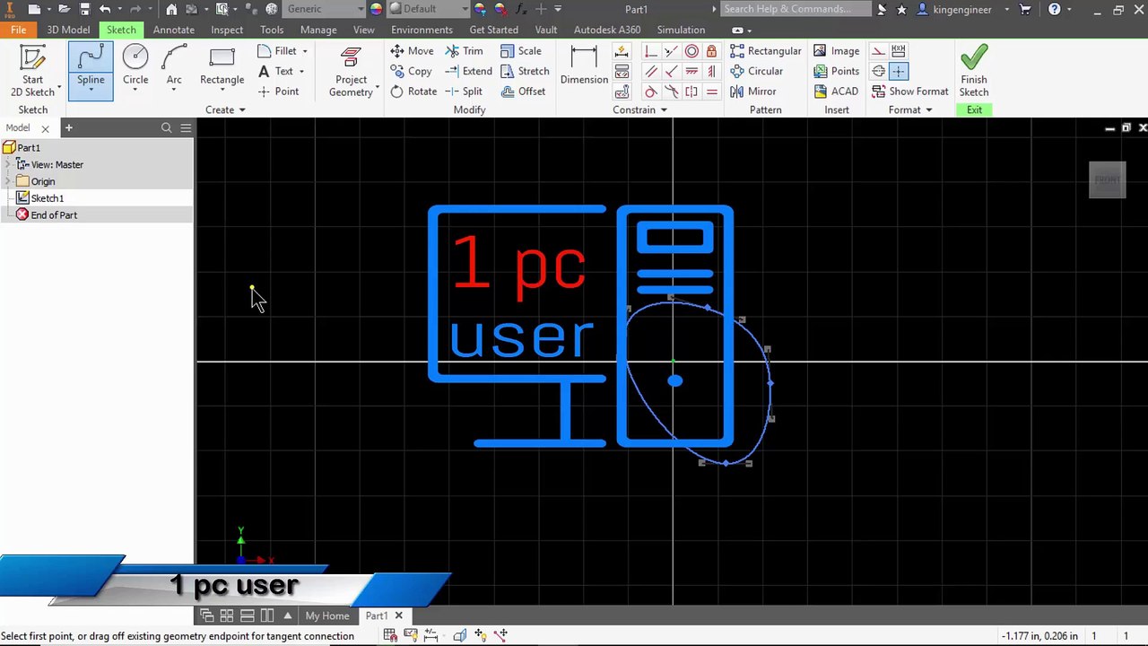Open the Fillet dropdown arrow
This screenshot has height=646, width=1148.
[x=305, y=51]
